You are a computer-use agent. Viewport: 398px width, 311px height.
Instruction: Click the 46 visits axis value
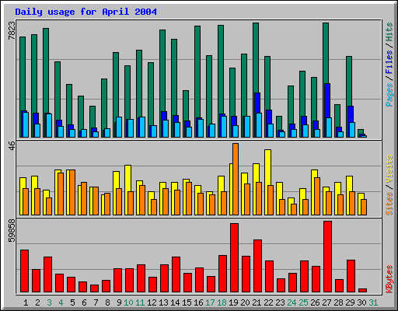[x=12, y=145]
